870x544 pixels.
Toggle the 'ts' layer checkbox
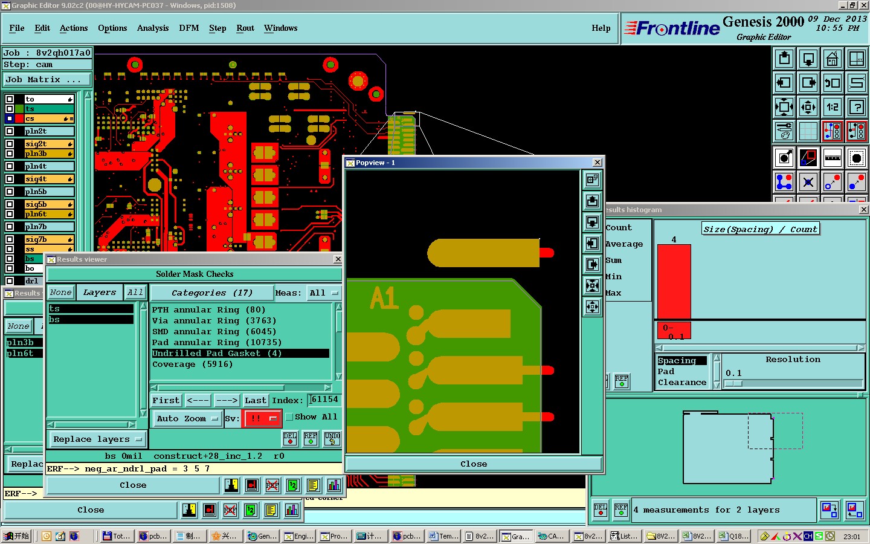tap(10, 109)
